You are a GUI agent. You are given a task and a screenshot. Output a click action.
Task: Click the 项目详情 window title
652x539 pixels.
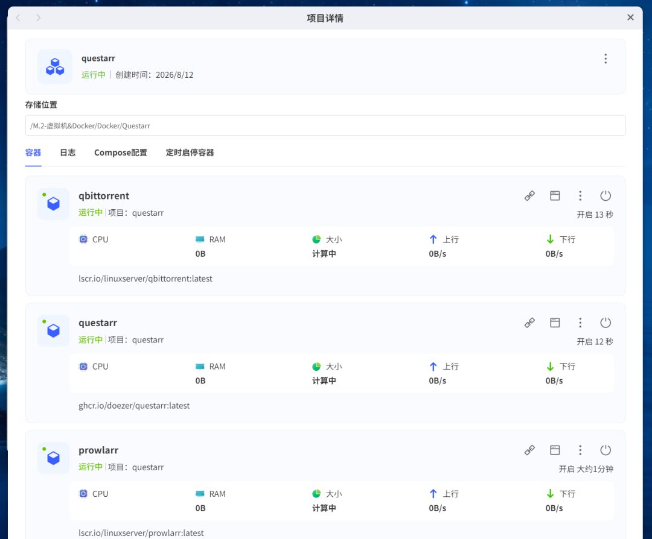(x=325, y=18)
